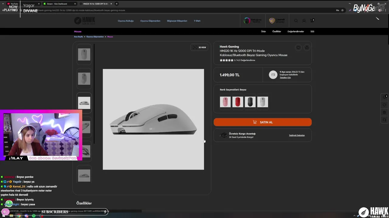Image resolution: width=389 pixels, height=218 pixels.
Task: Switch to HM220 1K Hz 12000 DPI tab
Action: point(95,4)
